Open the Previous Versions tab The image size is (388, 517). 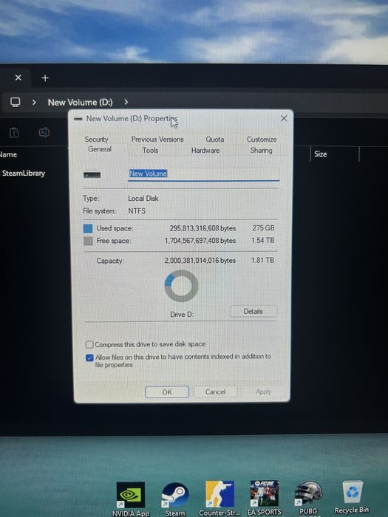157,140
